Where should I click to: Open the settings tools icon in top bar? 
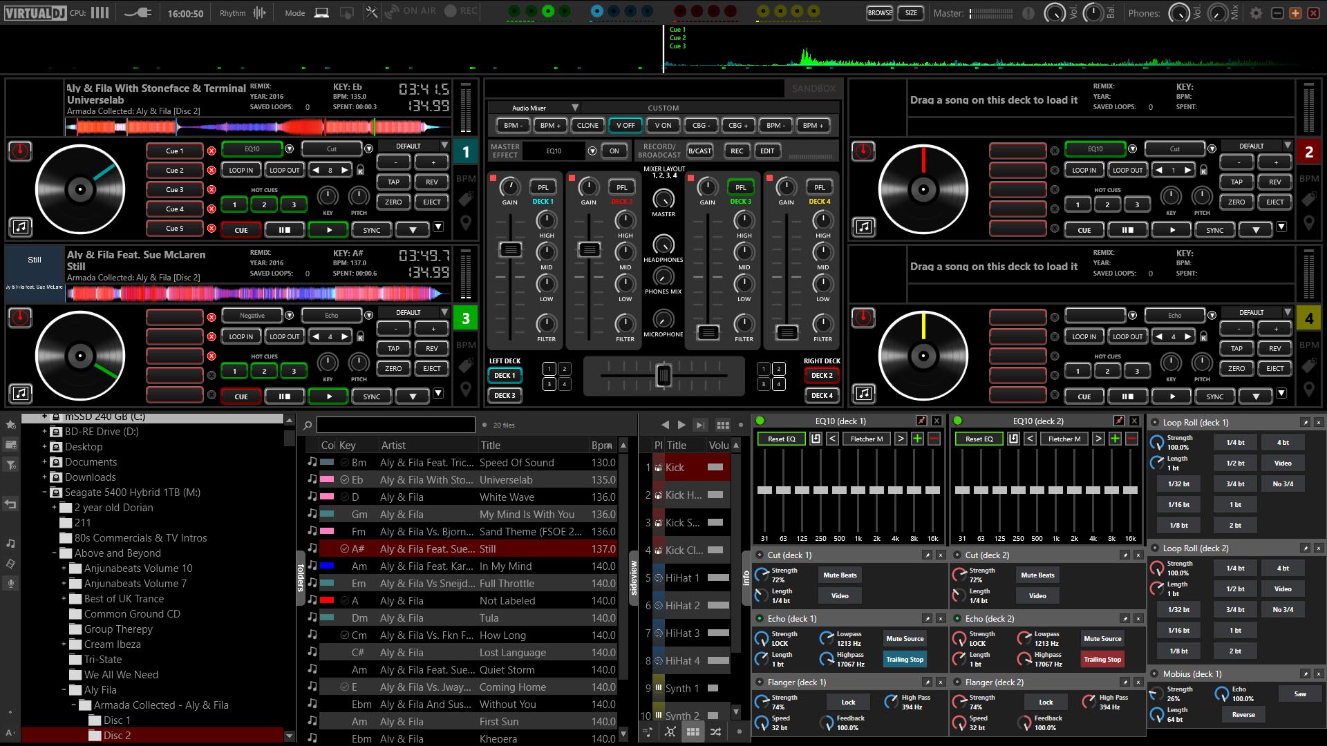tap(371, 12)
